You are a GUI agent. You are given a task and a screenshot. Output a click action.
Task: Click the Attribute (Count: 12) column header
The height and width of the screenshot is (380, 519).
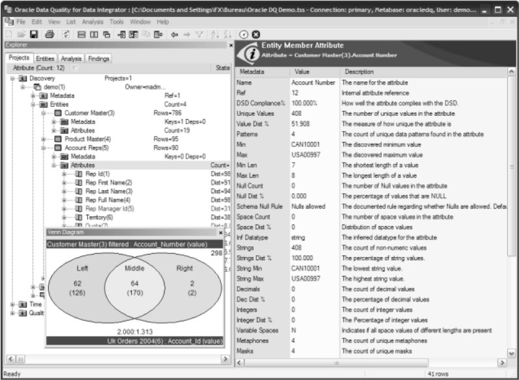pos(109,68)
